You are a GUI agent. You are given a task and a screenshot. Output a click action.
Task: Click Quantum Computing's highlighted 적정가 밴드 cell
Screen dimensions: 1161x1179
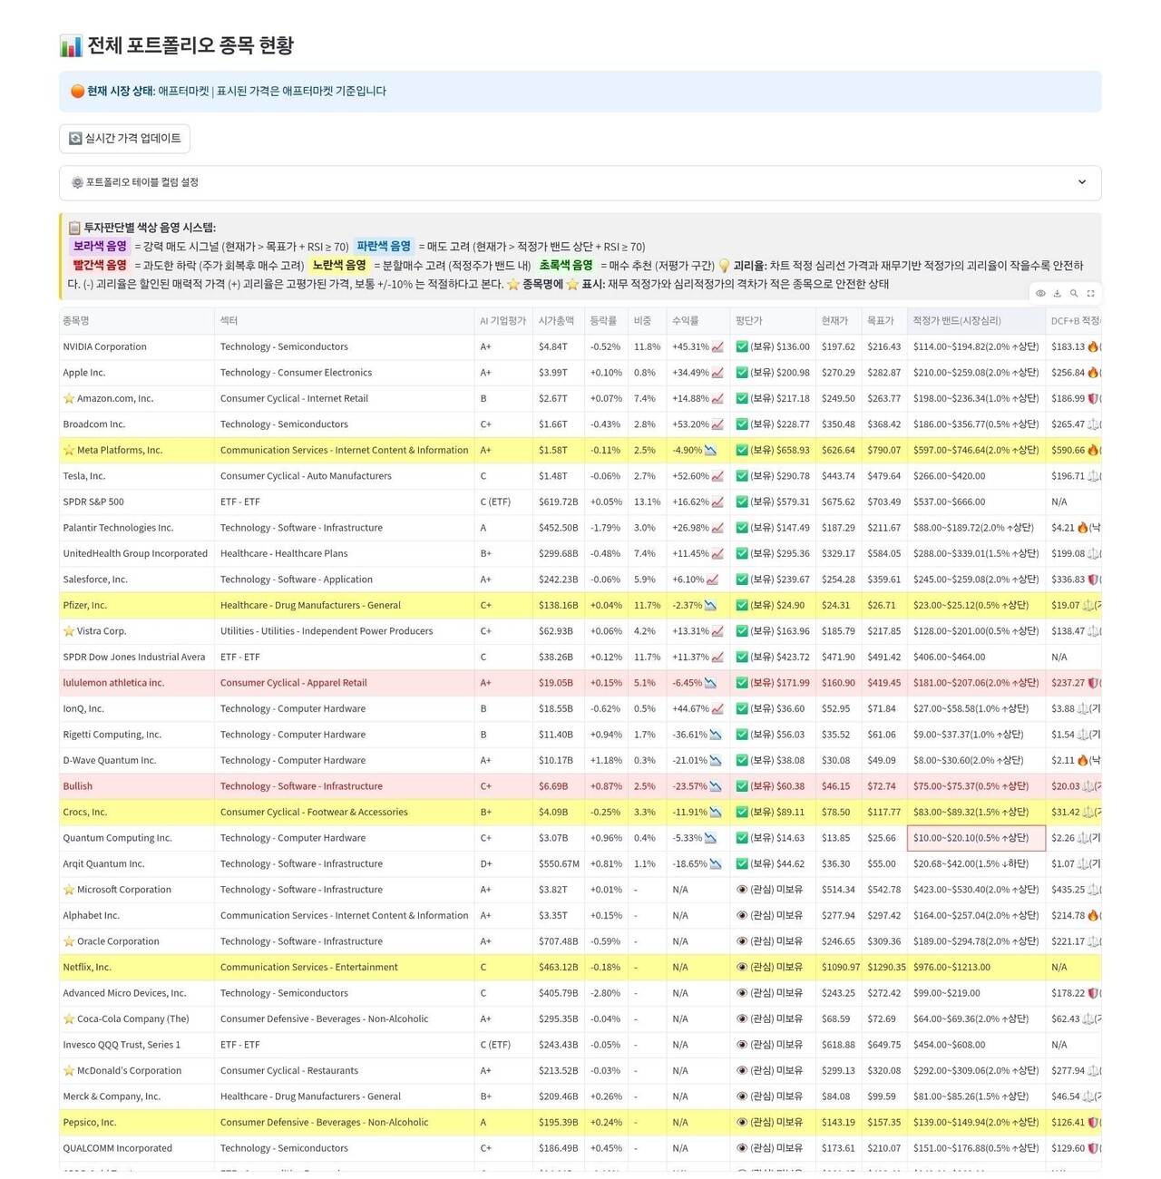point(975,838)
